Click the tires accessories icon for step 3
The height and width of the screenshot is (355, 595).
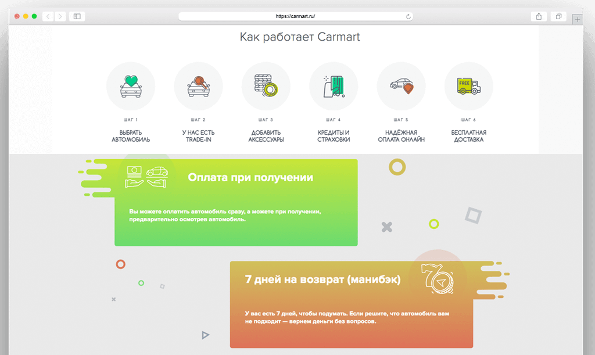266,86
